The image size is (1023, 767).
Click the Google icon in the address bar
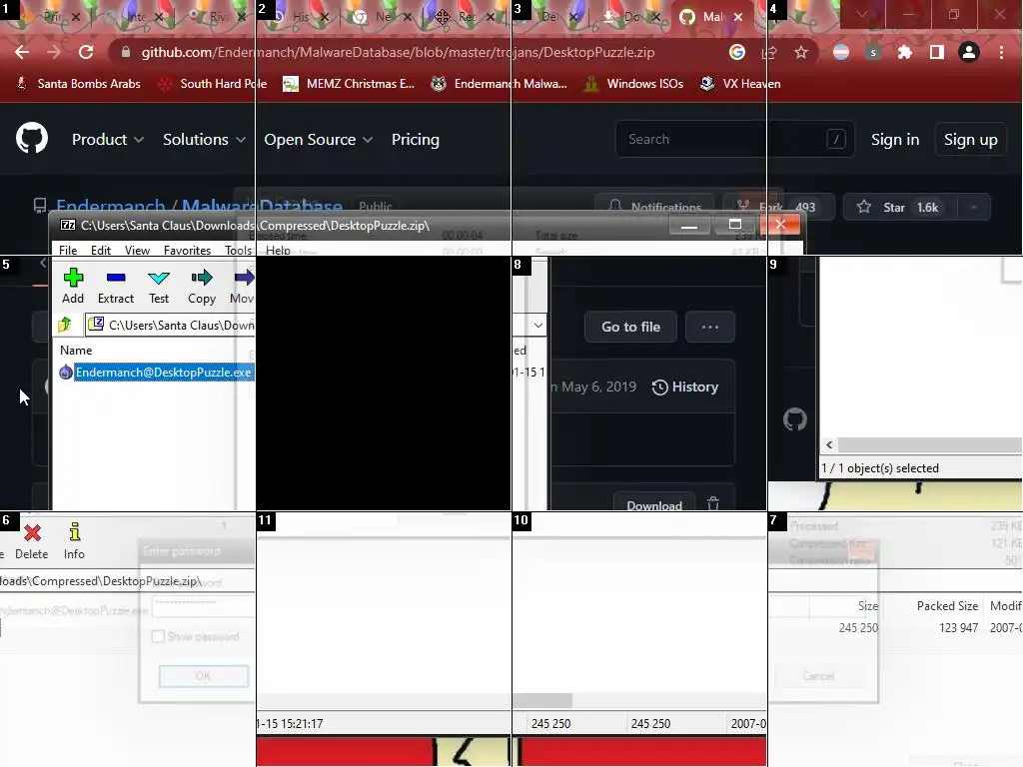[x=736, y=52]
